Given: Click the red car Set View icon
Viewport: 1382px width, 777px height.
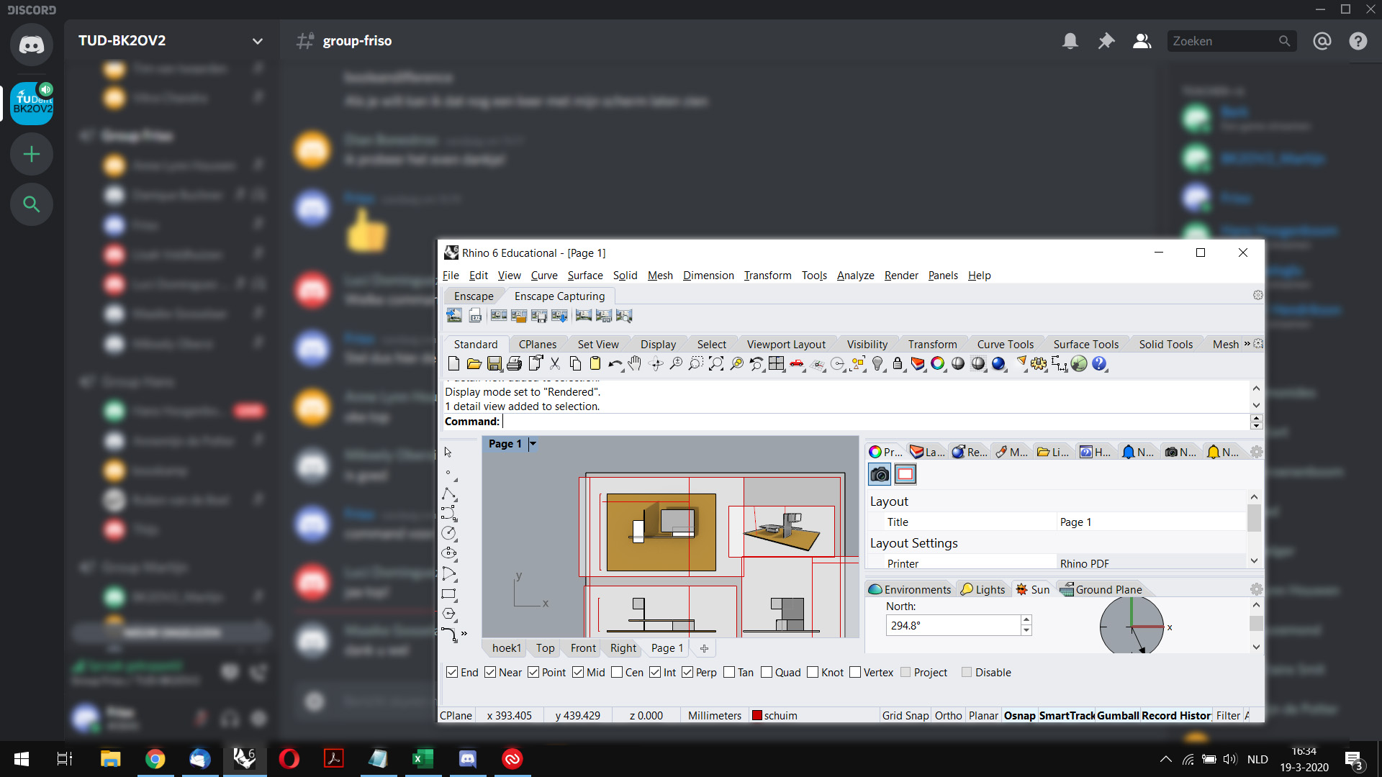Looking at the screenshot, I should click(797, 364).
